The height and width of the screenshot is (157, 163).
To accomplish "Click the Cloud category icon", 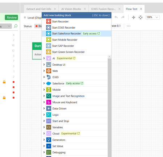I will coord(49,133).
